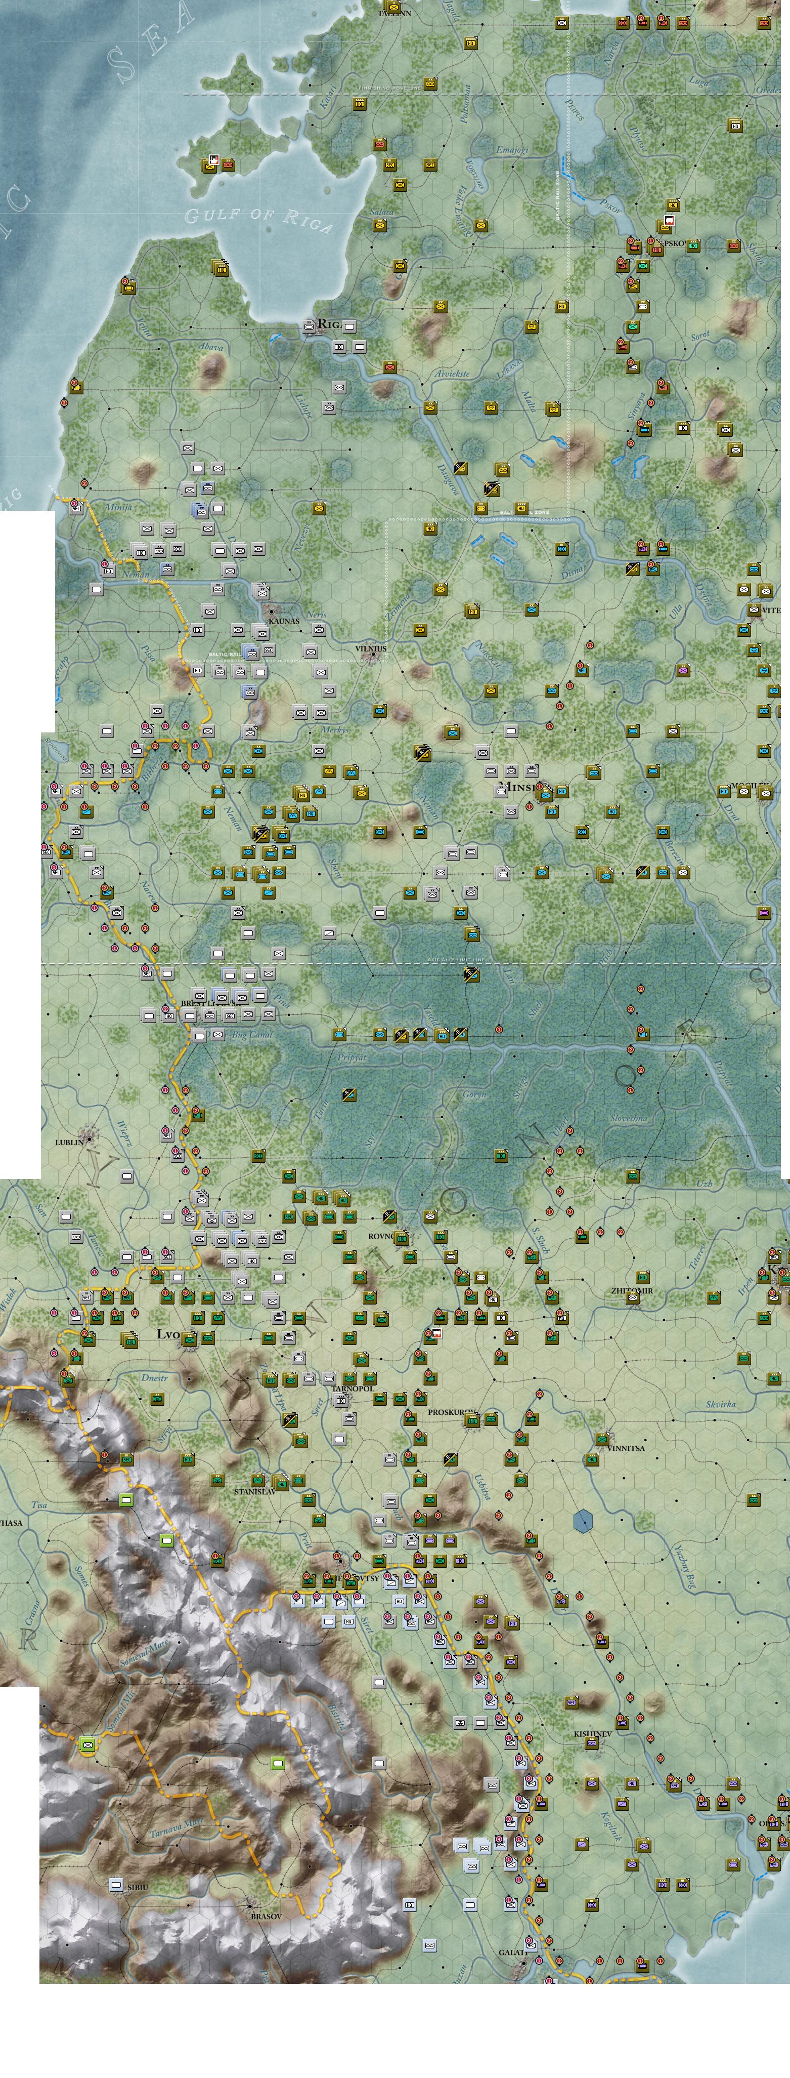The height and width of the screenshot is (2078, 790).
Task: Click the red unit counter on Saaremaa island
Action: tap(228, 166)
